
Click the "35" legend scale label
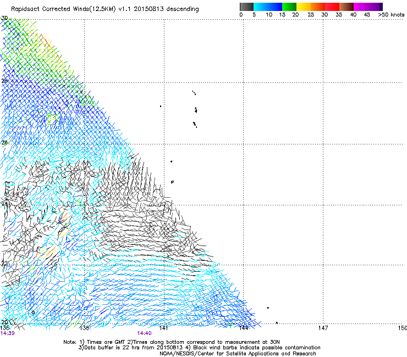pos(339,15)
